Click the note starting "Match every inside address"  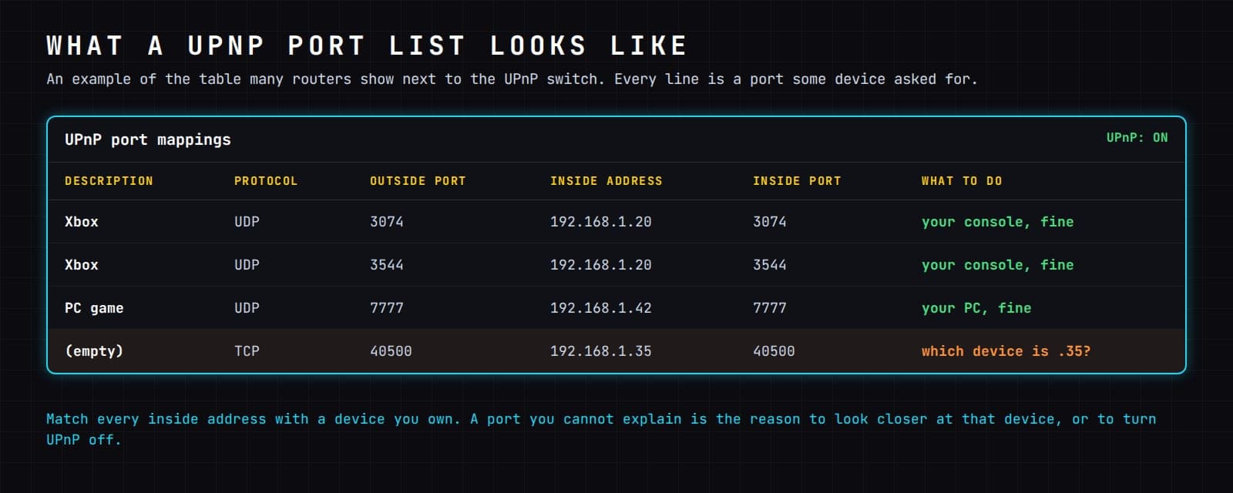point(601,429)
